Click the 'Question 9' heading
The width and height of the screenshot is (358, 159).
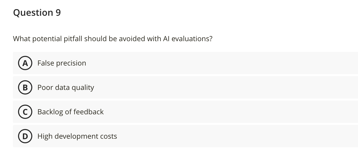point(37,12)
